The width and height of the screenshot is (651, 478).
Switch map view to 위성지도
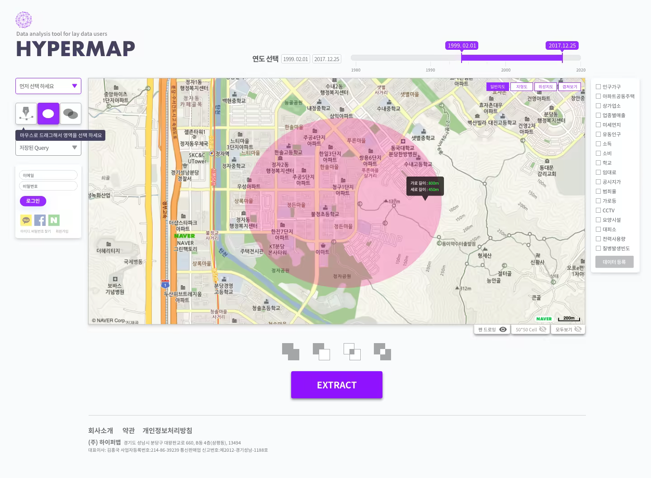click(545, 86)
